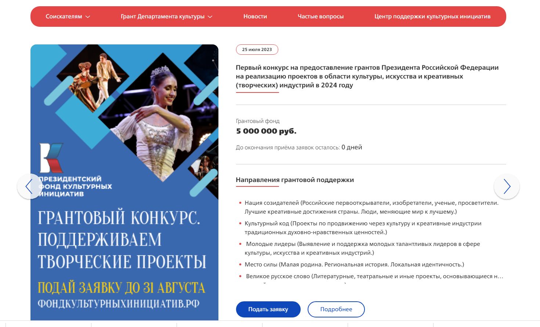Select the Место силы direction item
540x327 pixels.
pyautogui.click(x=354, y=265)
